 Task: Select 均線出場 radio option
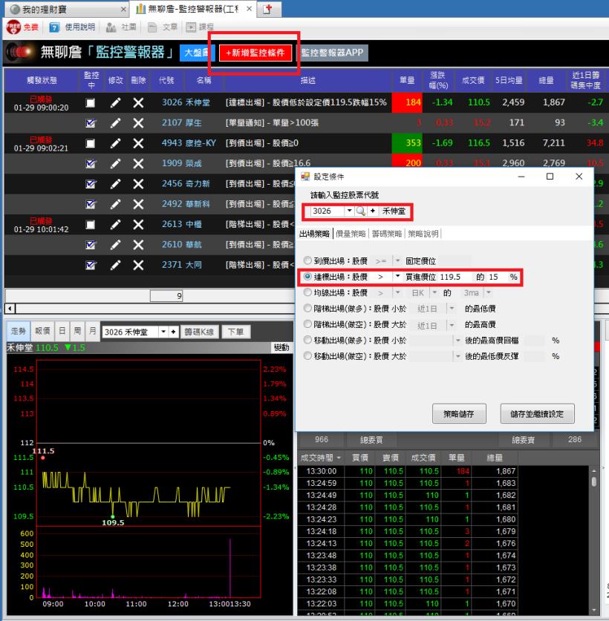coord(307,292)
